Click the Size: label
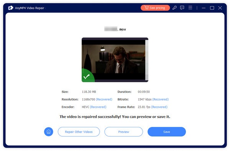The image size is (230, 151). 65,92
